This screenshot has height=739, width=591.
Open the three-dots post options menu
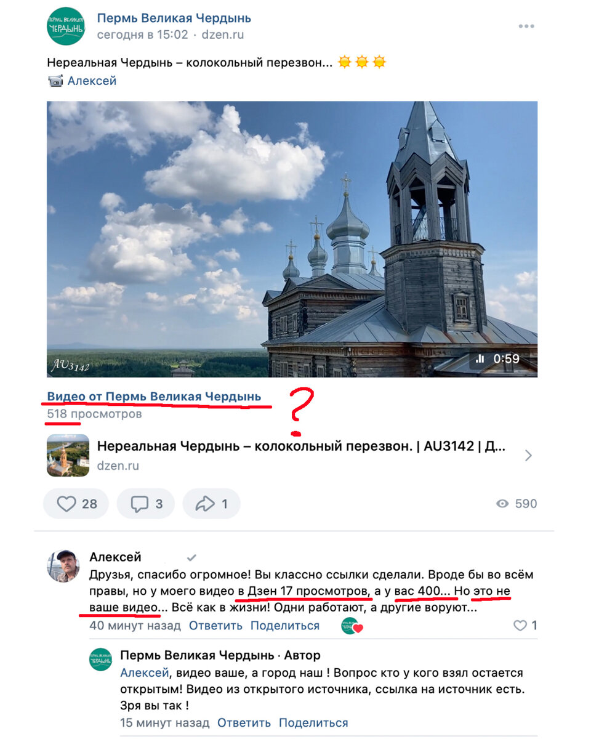[x=526, y=26]
